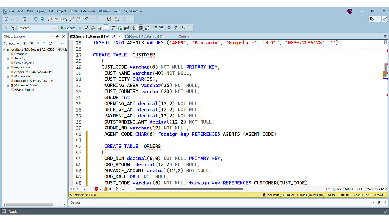Click the Display Estimated Execution Plan icon
The image size is (389, 222).
[x=93, y=28]
